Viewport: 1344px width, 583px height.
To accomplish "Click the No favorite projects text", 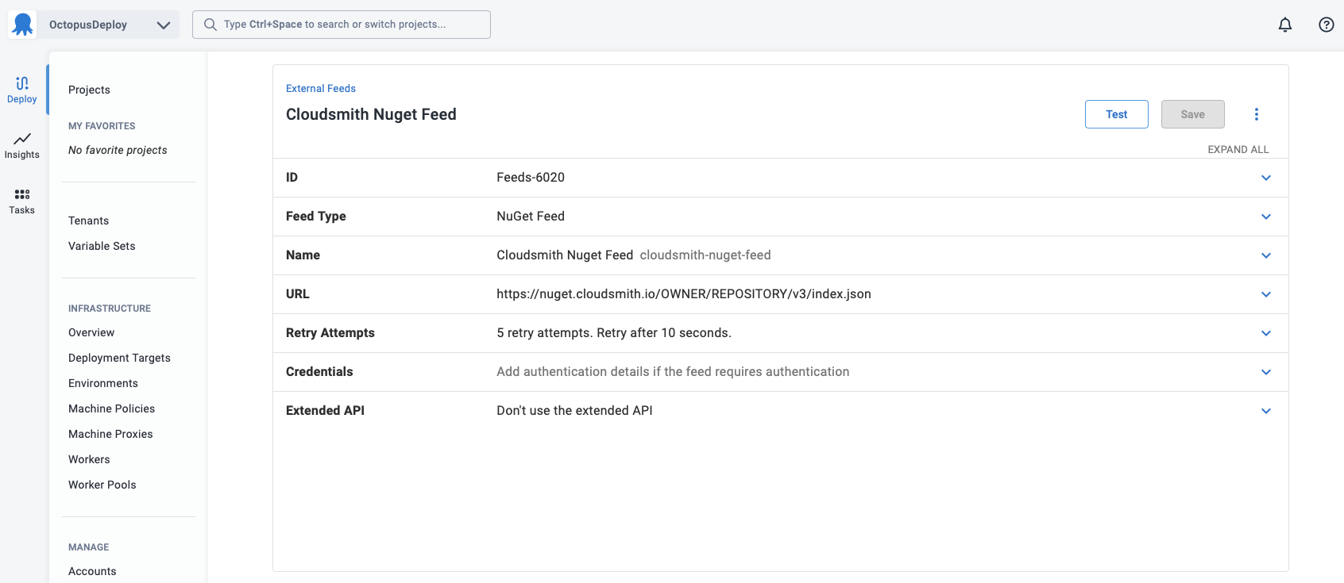I will coord(118,150).
